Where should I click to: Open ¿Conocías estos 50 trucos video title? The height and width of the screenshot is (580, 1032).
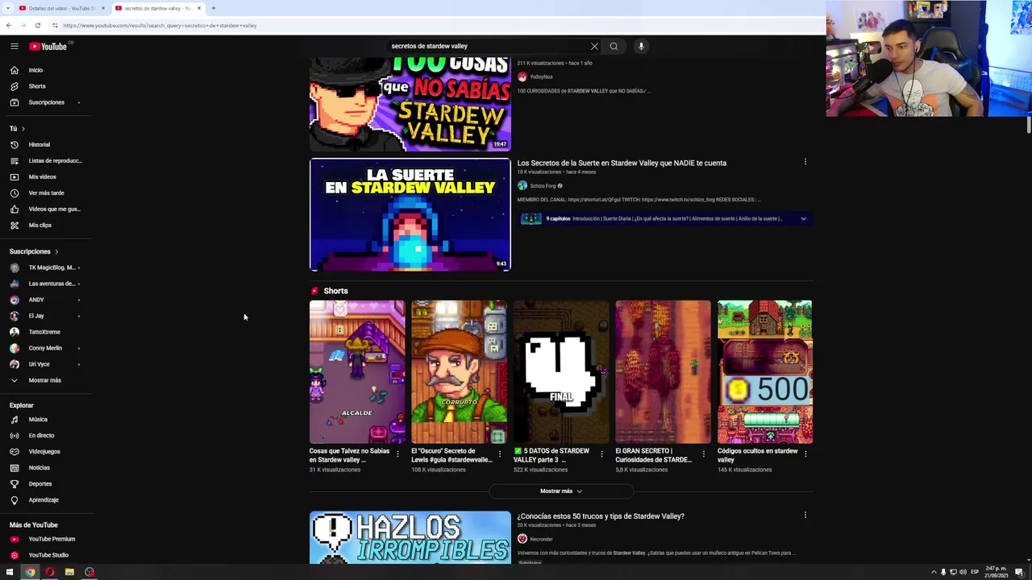(601, 516)
